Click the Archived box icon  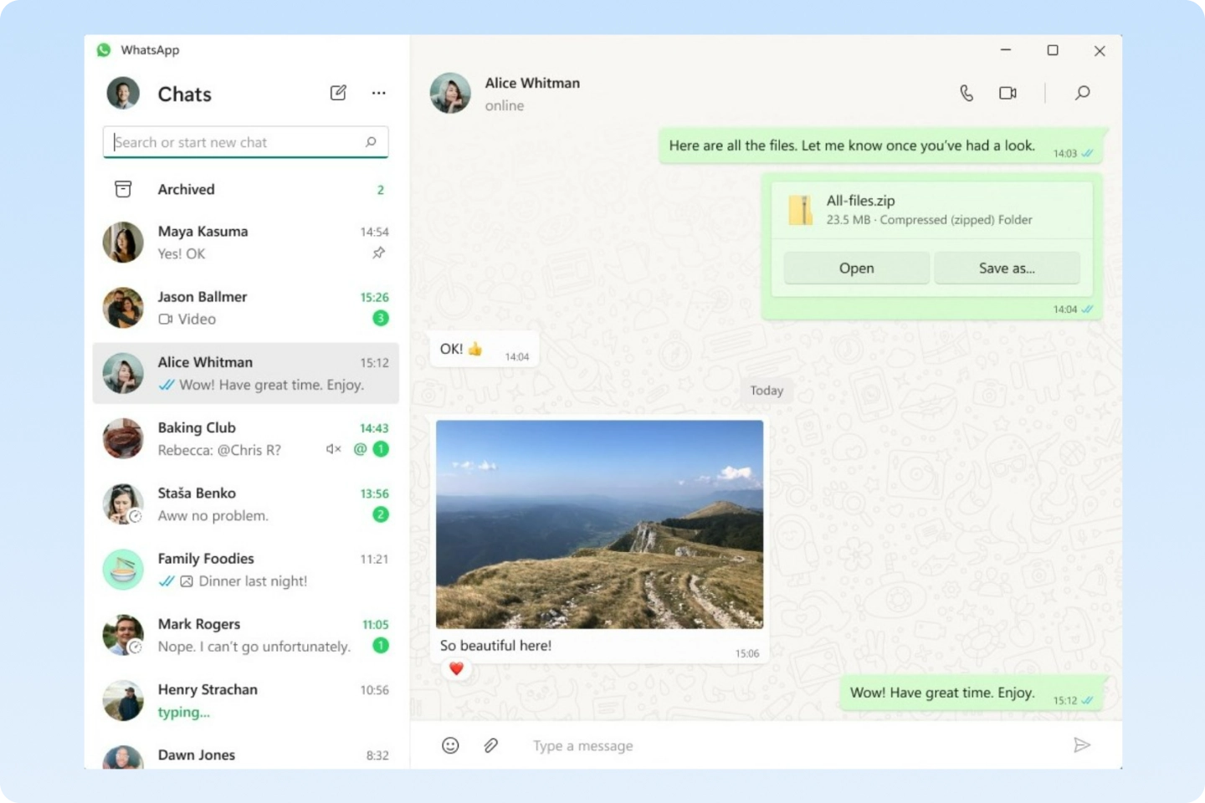click(123, 190)
